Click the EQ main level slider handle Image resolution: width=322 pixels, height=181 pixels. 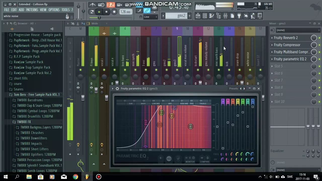click(217, 127)
